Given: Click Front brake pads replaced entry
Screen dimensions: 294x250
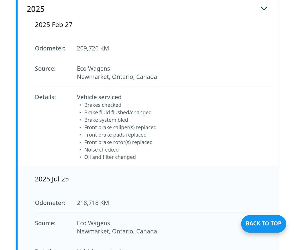Looking at the screenshot, I should point(115,135).
